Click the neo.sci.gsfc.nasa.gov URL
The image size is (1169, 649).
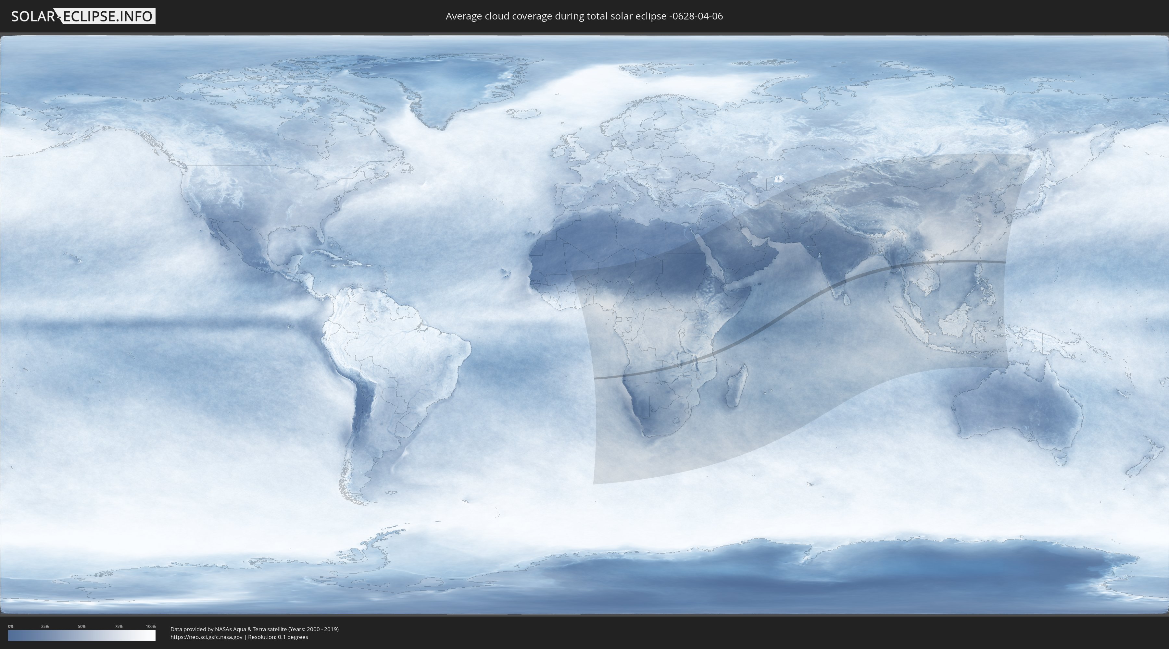click(207, 637)
